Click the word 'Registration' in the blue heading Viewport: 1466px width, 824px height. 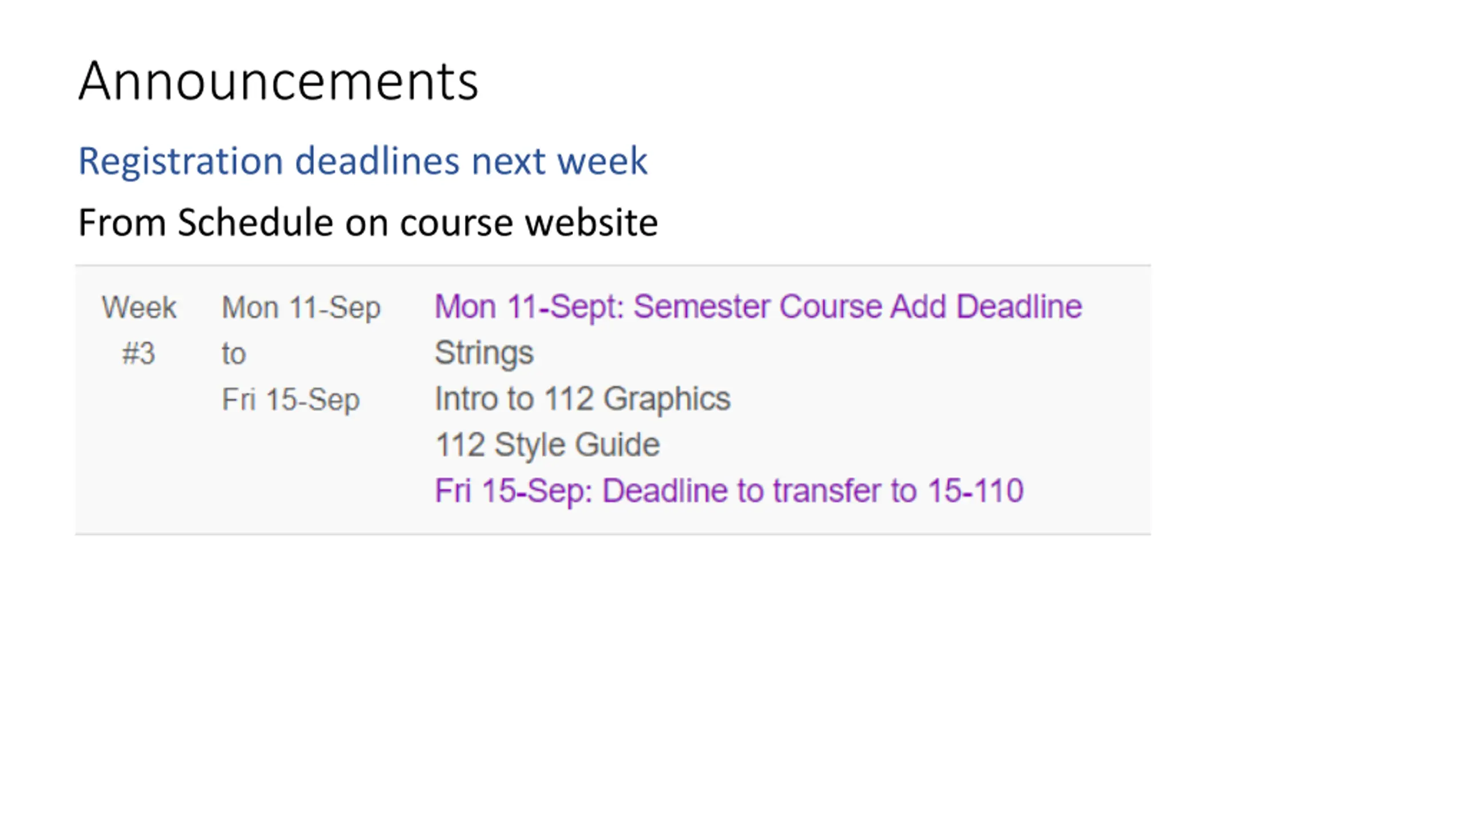click(x=180, y=161)
